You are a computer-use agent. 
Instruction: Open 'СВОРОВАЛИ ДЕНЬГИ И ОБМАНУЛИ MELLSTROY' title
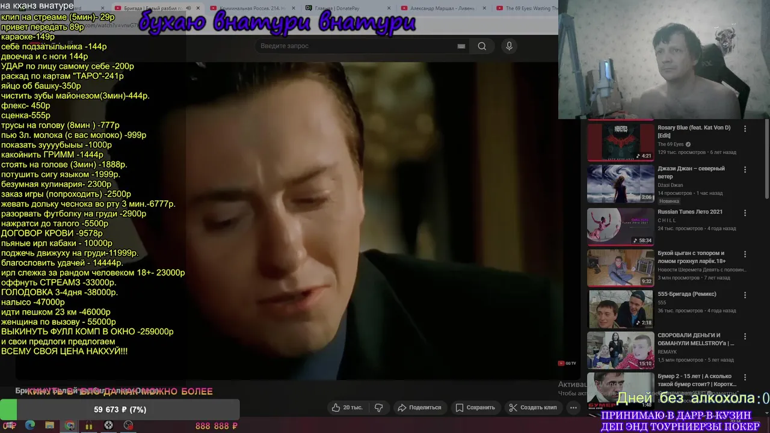[696, 339]
